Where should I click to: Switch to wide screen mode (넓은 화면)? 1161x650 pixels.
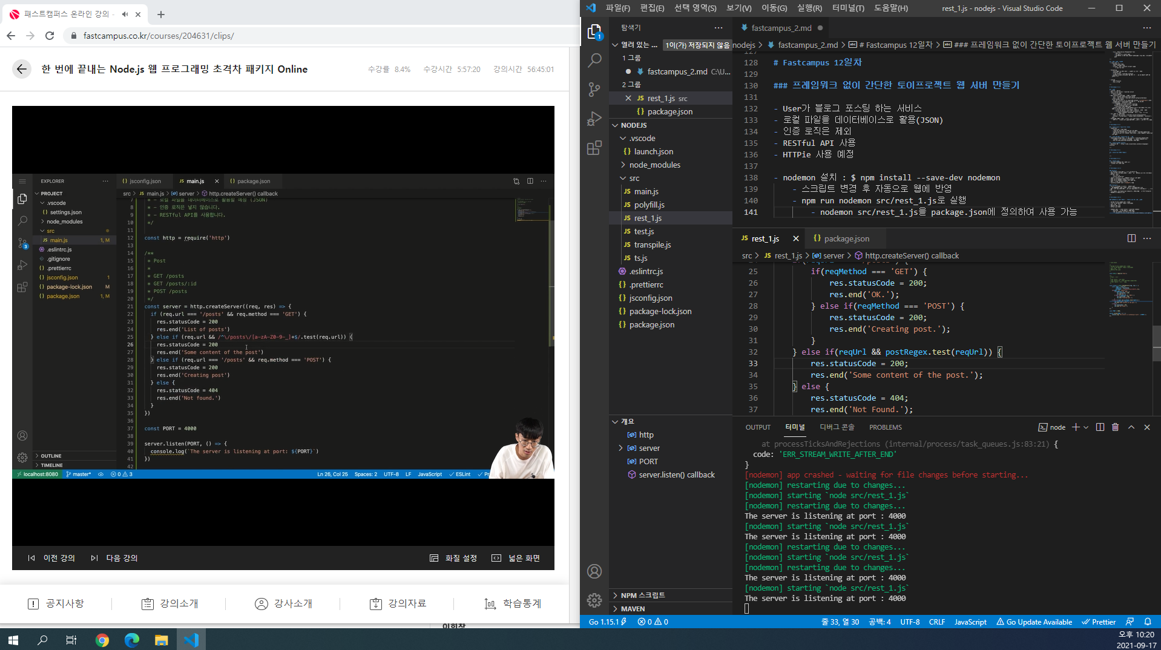click(516, 558)
